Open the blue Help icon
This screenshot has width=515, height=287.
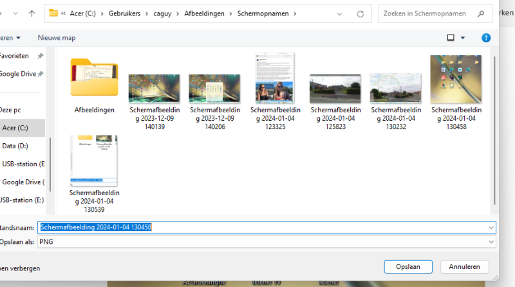486,38
